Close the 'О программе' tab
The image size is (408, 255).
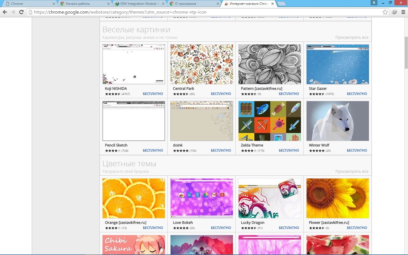[x=218, y=4]
